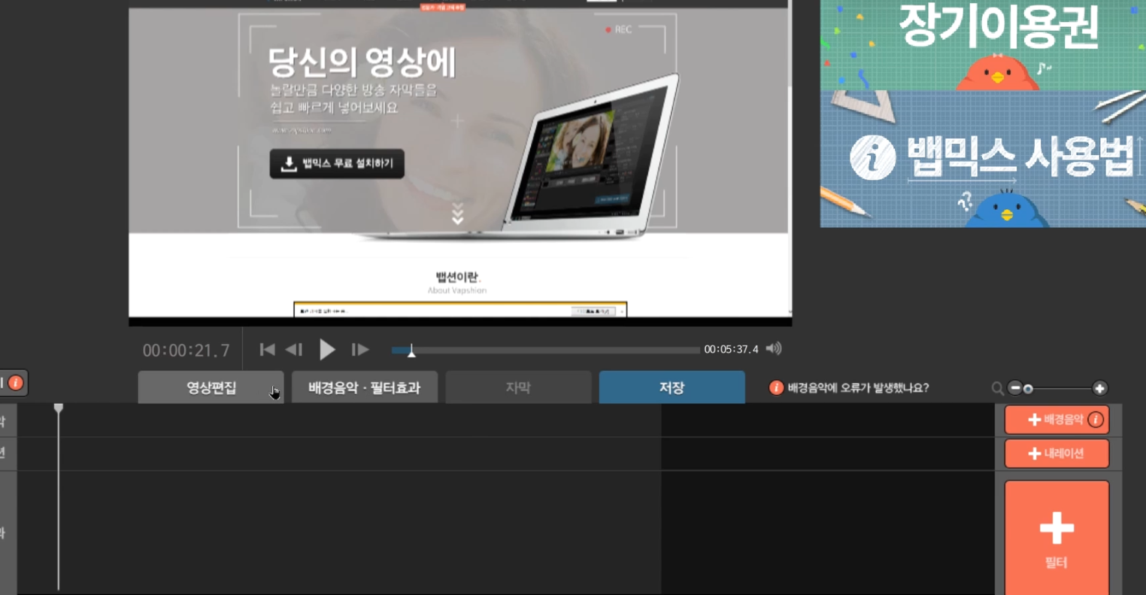Image resolution: width=1146 pixels, height=595 pixels.
Task: Click the REC indicator in preview
Action: click(x=619, y=30)
